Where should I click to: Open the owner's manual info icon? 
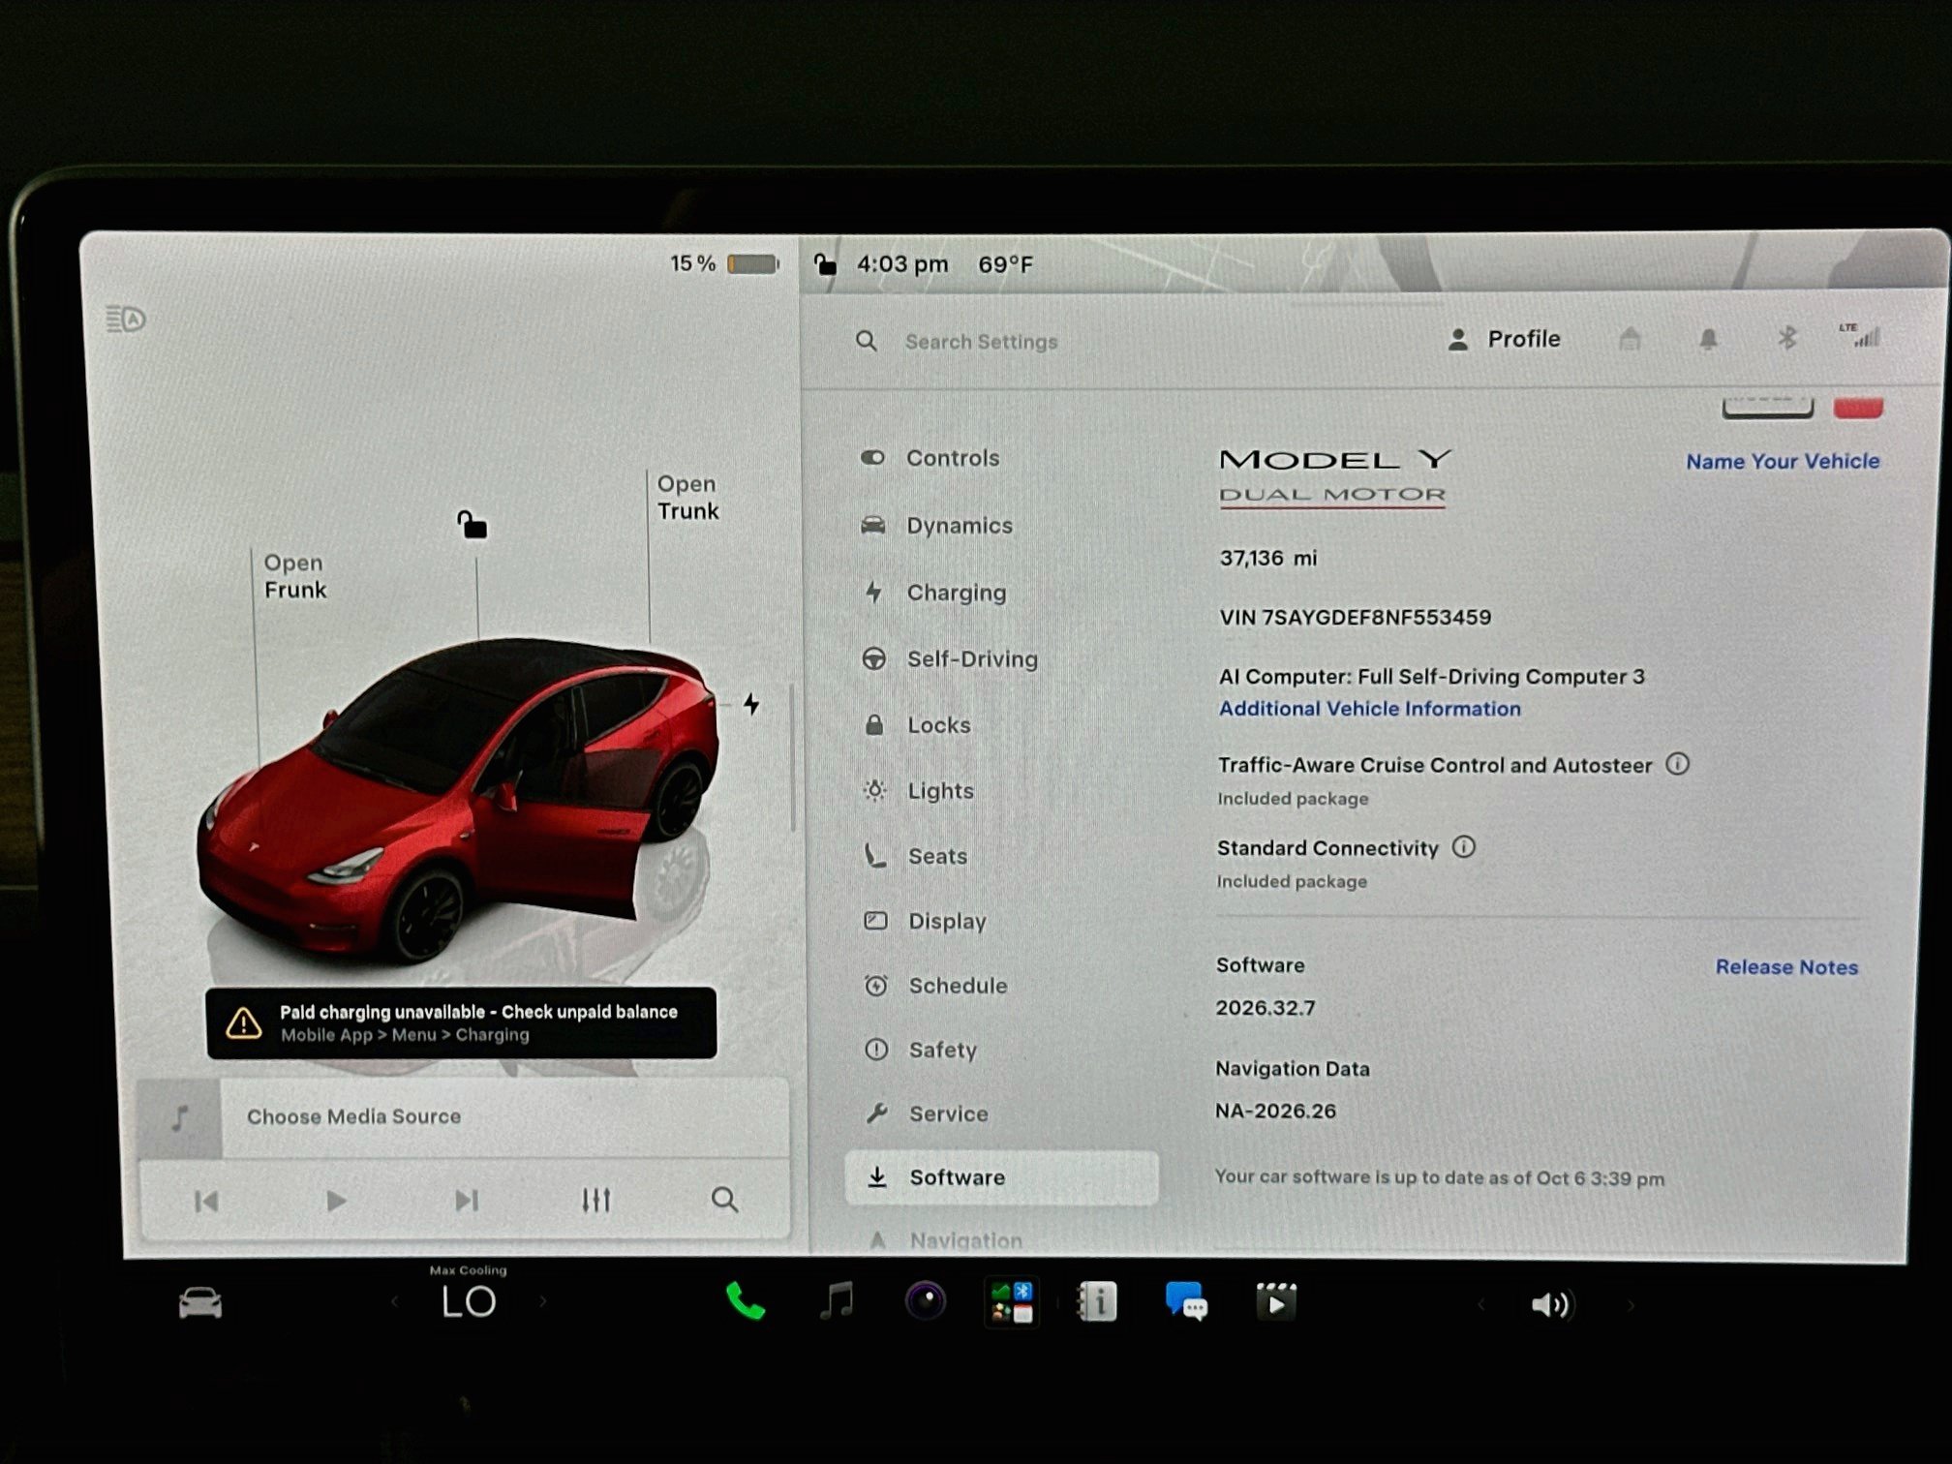[x=1097, y=1301]
